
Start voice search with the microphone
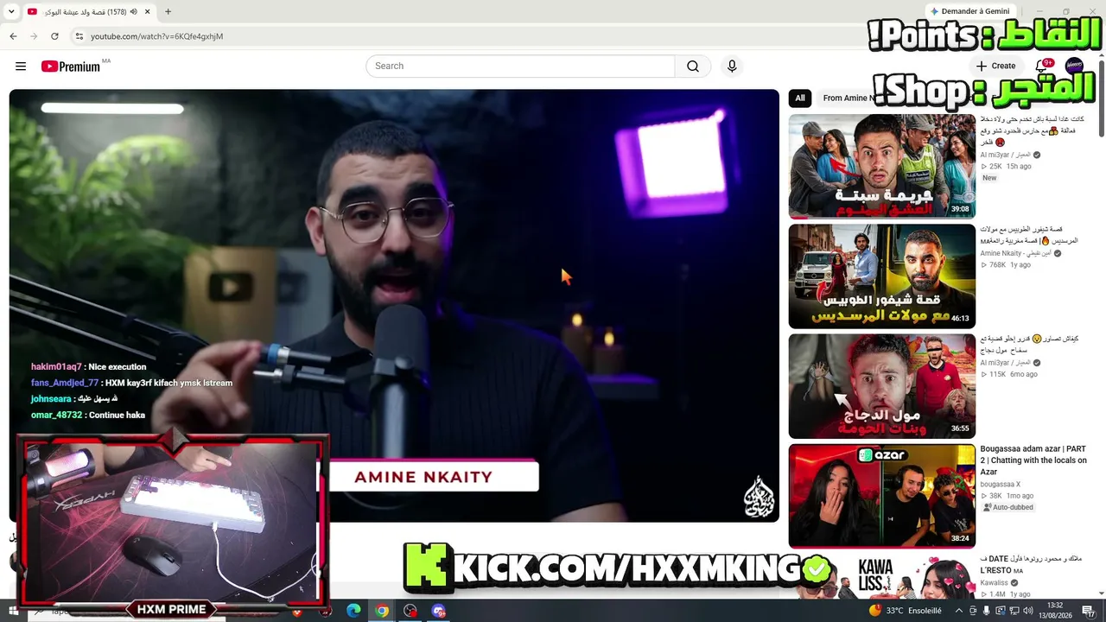coord(732,67)
